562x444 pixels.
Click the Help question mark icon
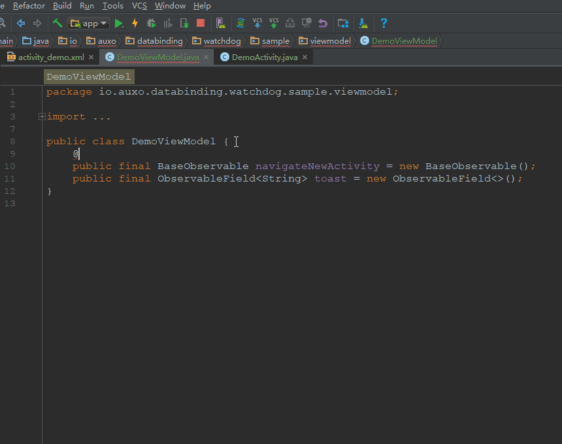[x=384, y=24]
